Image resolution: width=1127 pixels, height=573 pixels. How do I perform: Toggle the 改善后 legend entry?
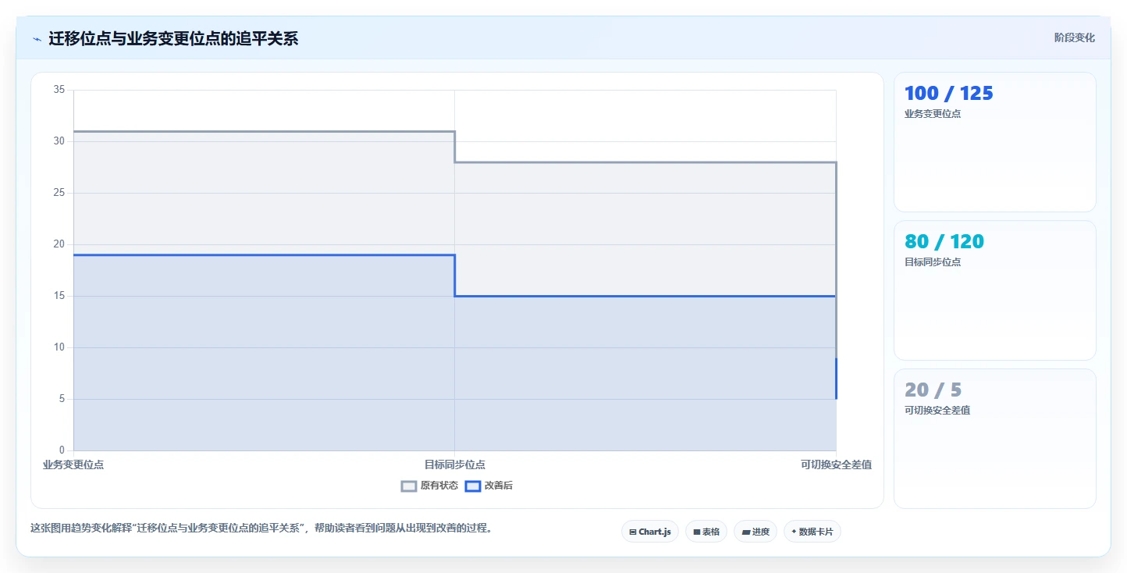tap(489, 486)
